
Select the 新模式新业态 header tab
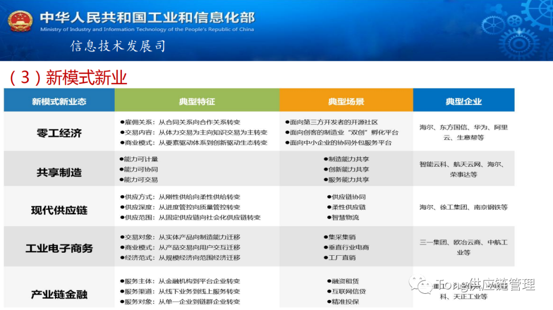pyautogui.click(x=58, y=100)
